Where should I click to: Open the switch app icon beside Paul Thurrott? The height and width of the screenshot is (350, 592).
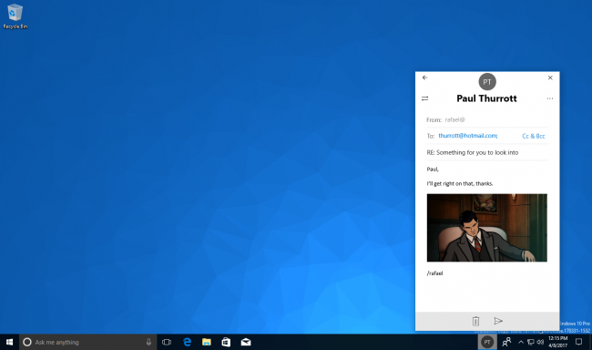click(x=424, y=98)
